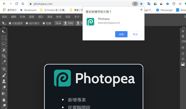Open the 影像 menu
Image resolution: width=186 pixels, height=109 pixels.
(x=22, y=17)
